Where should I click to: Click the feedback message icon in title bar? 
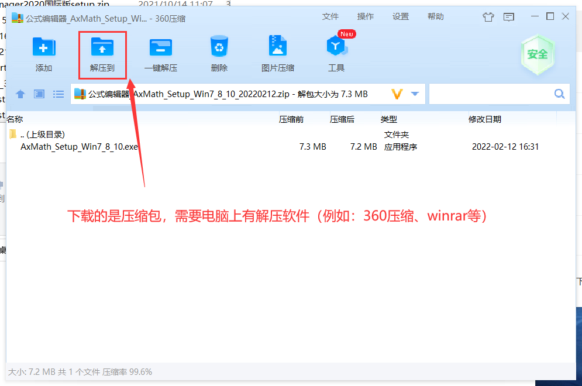click(x=509, y=17)
